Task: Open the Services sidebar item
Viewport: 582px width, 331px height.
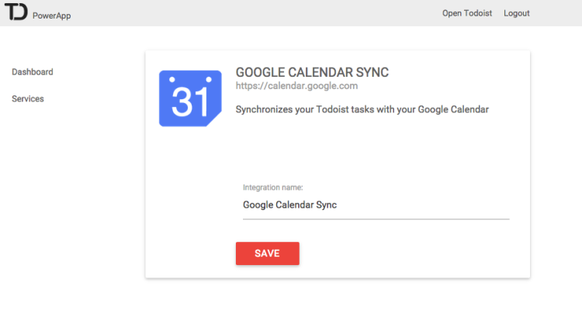Action: (28, 98)
